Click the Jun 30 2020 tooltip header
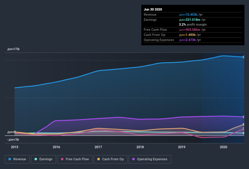Viewport: 249px width, 169px height. [153, 9]
